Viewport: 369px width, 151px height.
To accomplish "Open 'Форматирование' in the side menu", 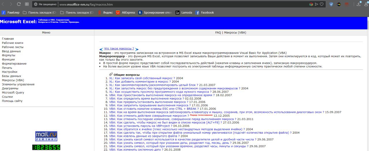I will 14,64.
